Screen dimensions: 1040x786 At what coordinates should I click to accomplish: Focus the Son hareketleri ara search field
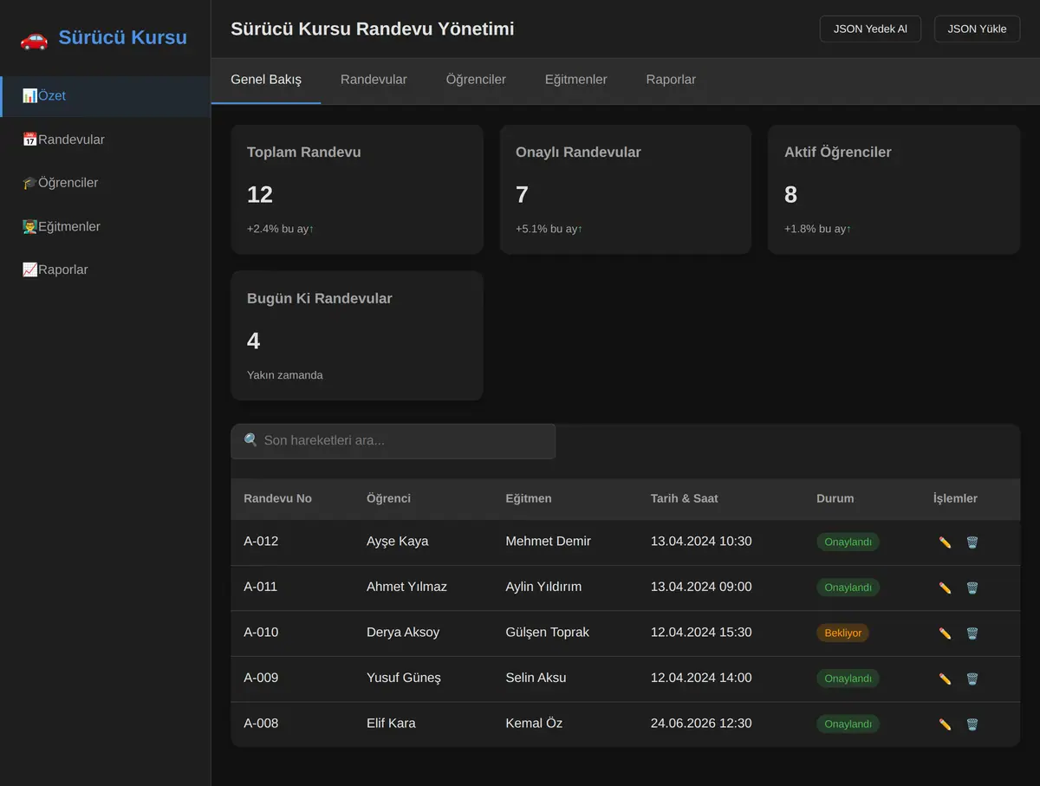click(393, 441)
